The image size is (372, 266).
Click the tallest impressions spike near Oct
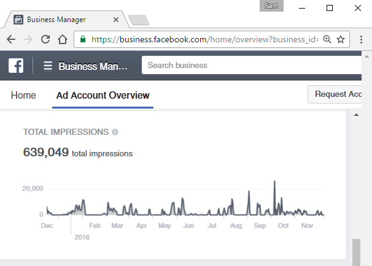coord(275,198)
